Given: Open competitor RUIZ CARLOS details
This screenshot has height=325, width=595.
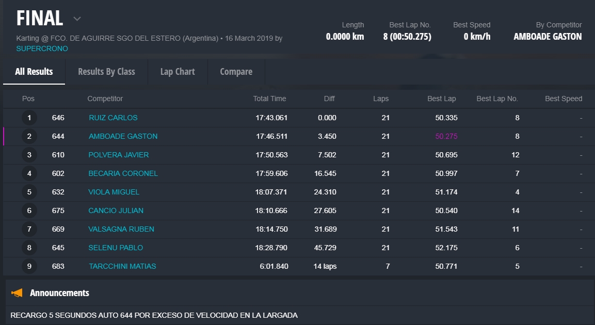Looking at the screenshot, I should pyautogui.click(x=113, y=118).
